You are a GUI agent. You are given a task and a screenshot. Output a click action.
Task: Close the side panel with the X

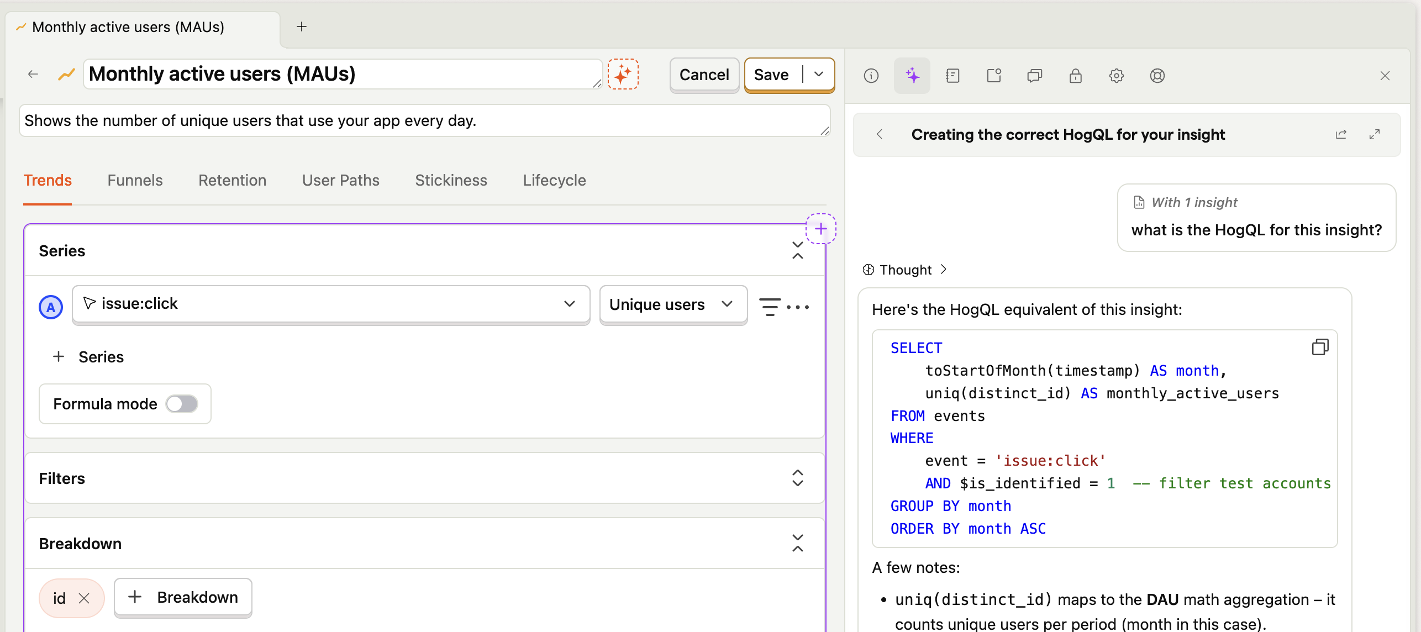click(x=1385, y=76)
